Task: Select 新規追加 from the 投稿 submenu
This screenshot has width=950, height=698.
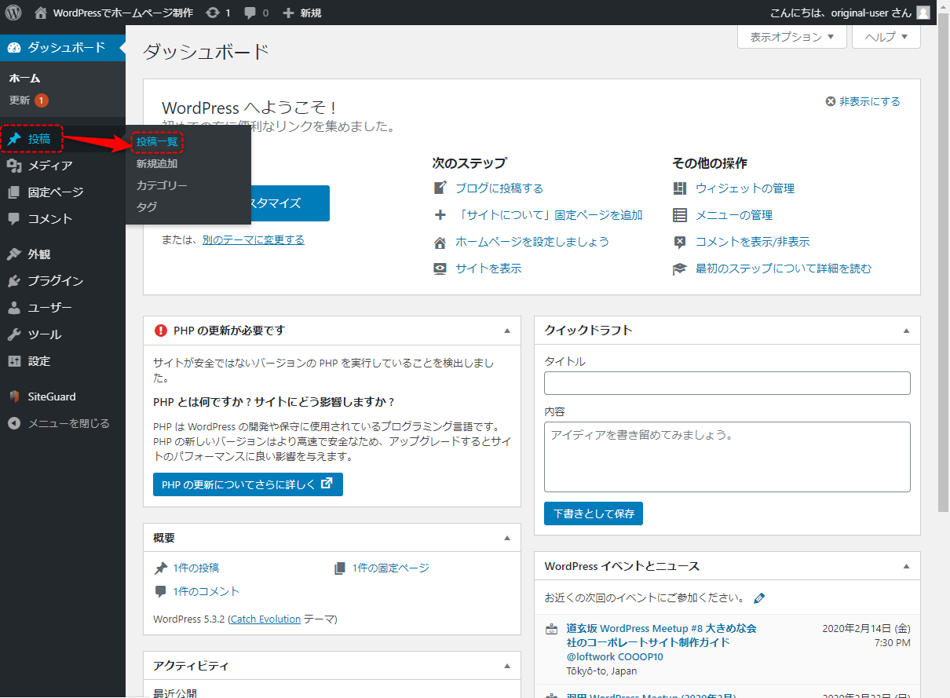Action: (x=157, y=164)
